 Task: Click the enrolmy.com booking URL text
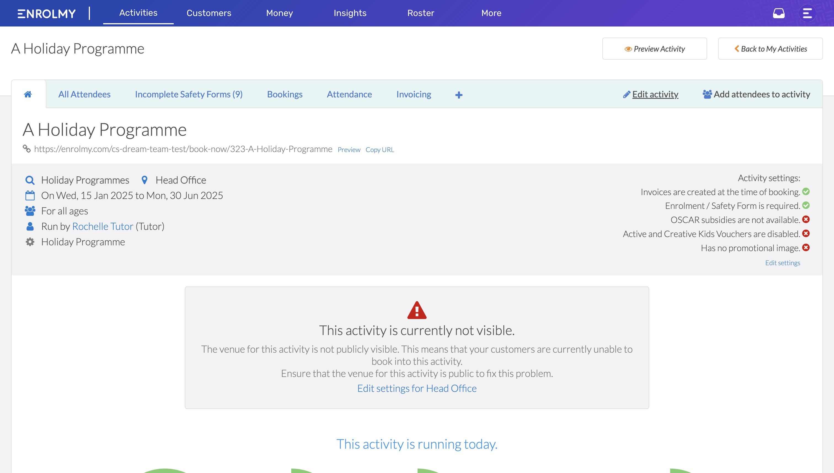(x=183, y=149)
